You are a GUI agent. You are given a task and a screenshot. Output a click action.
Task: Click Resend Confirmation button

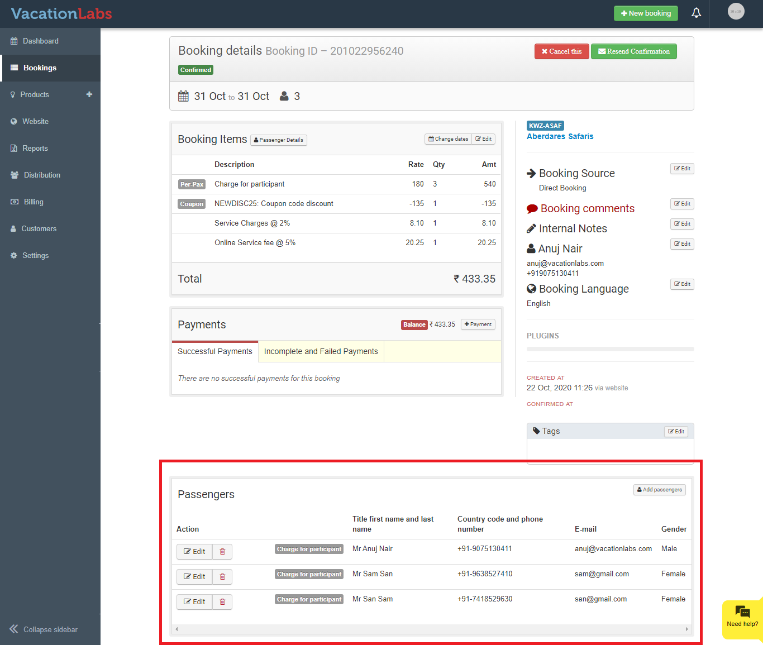633,51
